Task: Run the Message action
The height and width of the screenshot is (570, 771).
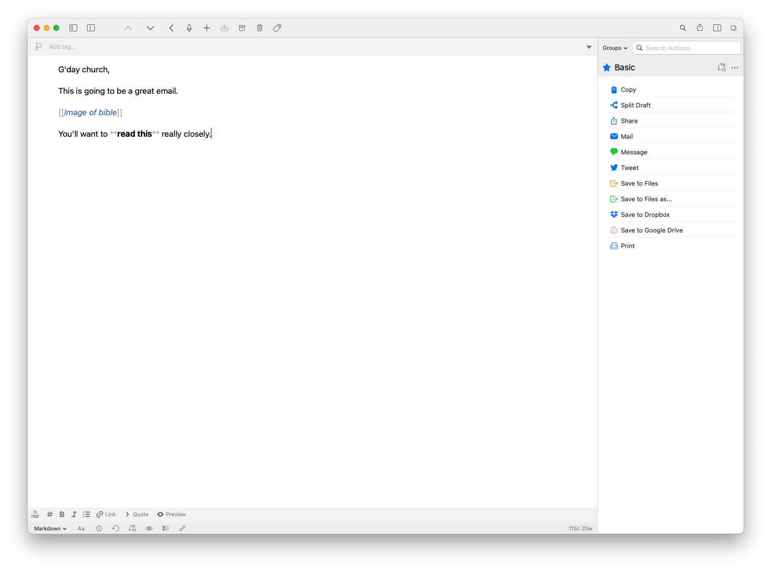Action: coord(671,152)
